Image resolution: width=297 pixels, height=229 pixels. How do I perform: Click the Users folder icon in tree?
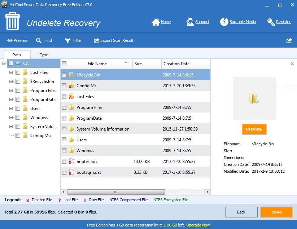(x=25, y=109)
